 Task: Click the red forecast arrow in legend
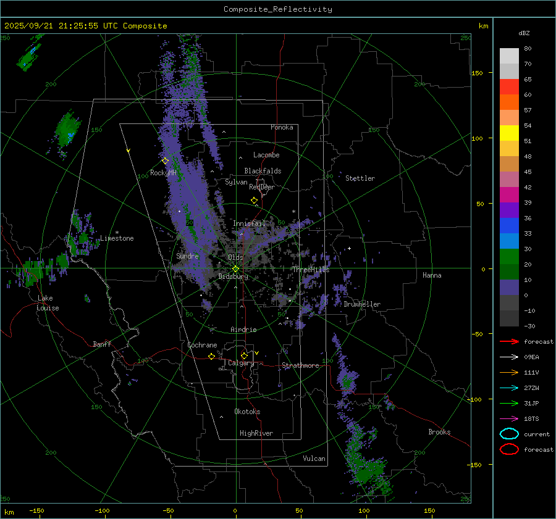tap(509, 341)
